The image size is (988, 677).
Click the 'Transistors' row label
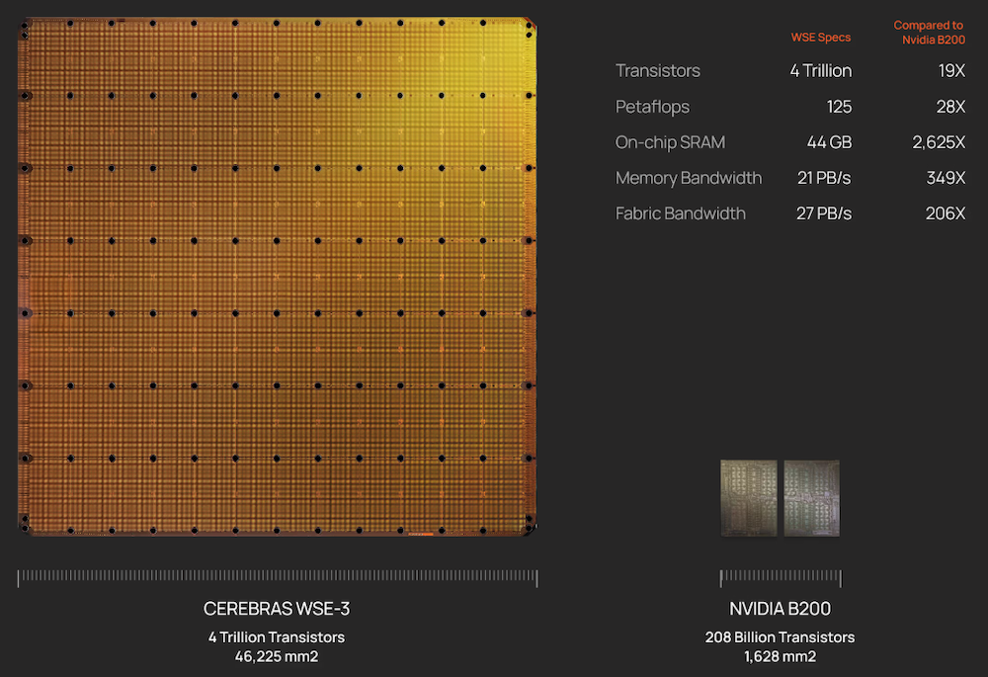pos(657,70)
